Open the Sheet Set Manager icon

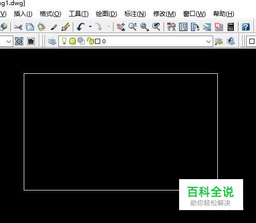(x=207, y=27)
